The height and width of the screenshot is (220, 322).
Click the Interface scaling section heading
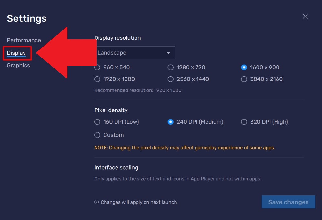(x=116, y=167)
